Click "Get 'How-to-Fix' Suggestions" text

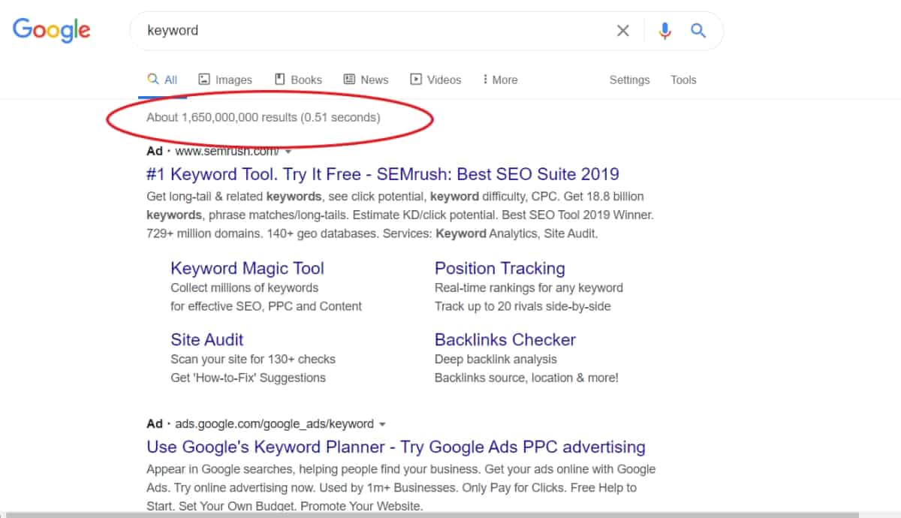(x=248, y=378)
